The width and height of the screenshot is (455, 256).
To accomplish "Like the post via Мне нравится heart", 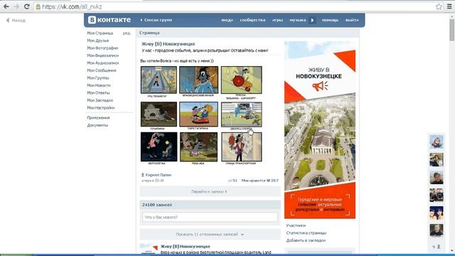I will coord(260,181).
